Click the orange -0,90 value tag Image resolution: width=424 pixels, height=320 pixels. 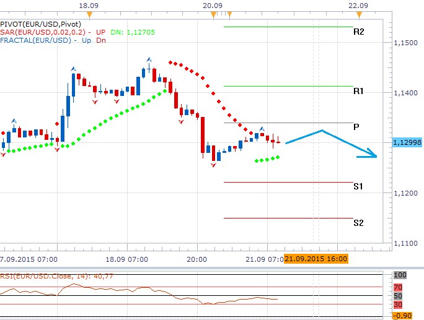click(x=403, y=315)
